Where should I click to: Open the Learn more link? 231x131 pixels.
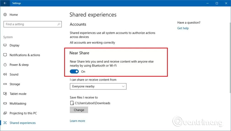[x=77, y=121]
